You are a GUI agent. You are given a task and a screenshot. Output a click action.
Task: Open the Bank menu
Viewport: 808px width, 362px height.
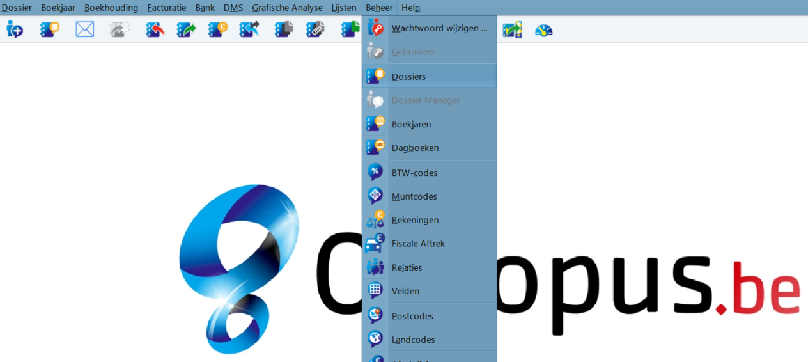click(x=205, y=8)
